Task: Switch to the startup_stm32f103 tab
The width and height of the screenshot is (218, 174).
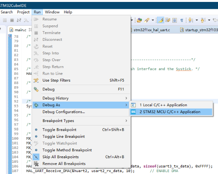Action: coord(199,30)
